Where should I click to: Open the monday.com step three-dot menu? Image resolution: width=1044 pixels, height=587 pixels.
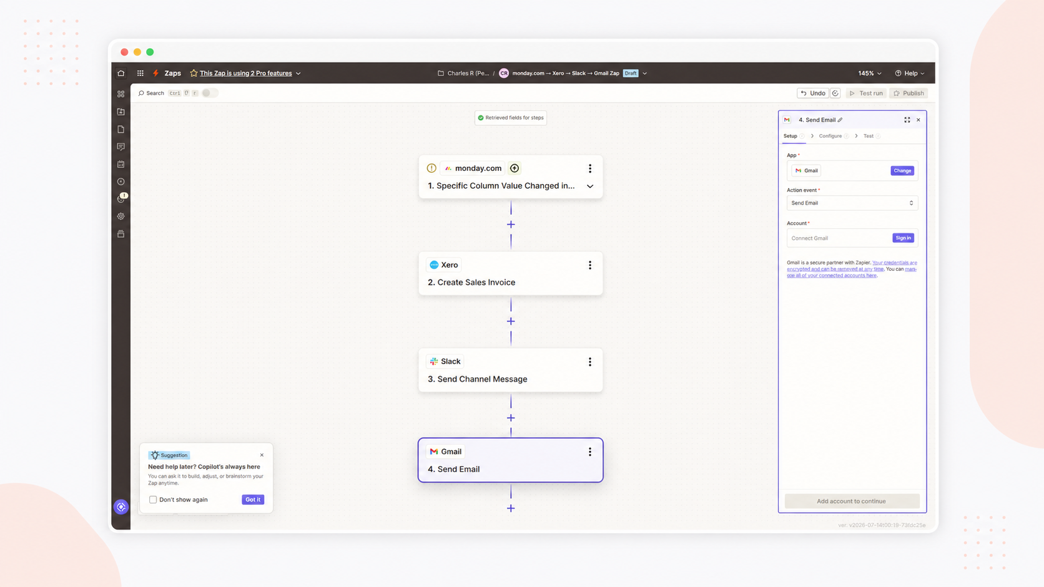(x=590, y=168)
